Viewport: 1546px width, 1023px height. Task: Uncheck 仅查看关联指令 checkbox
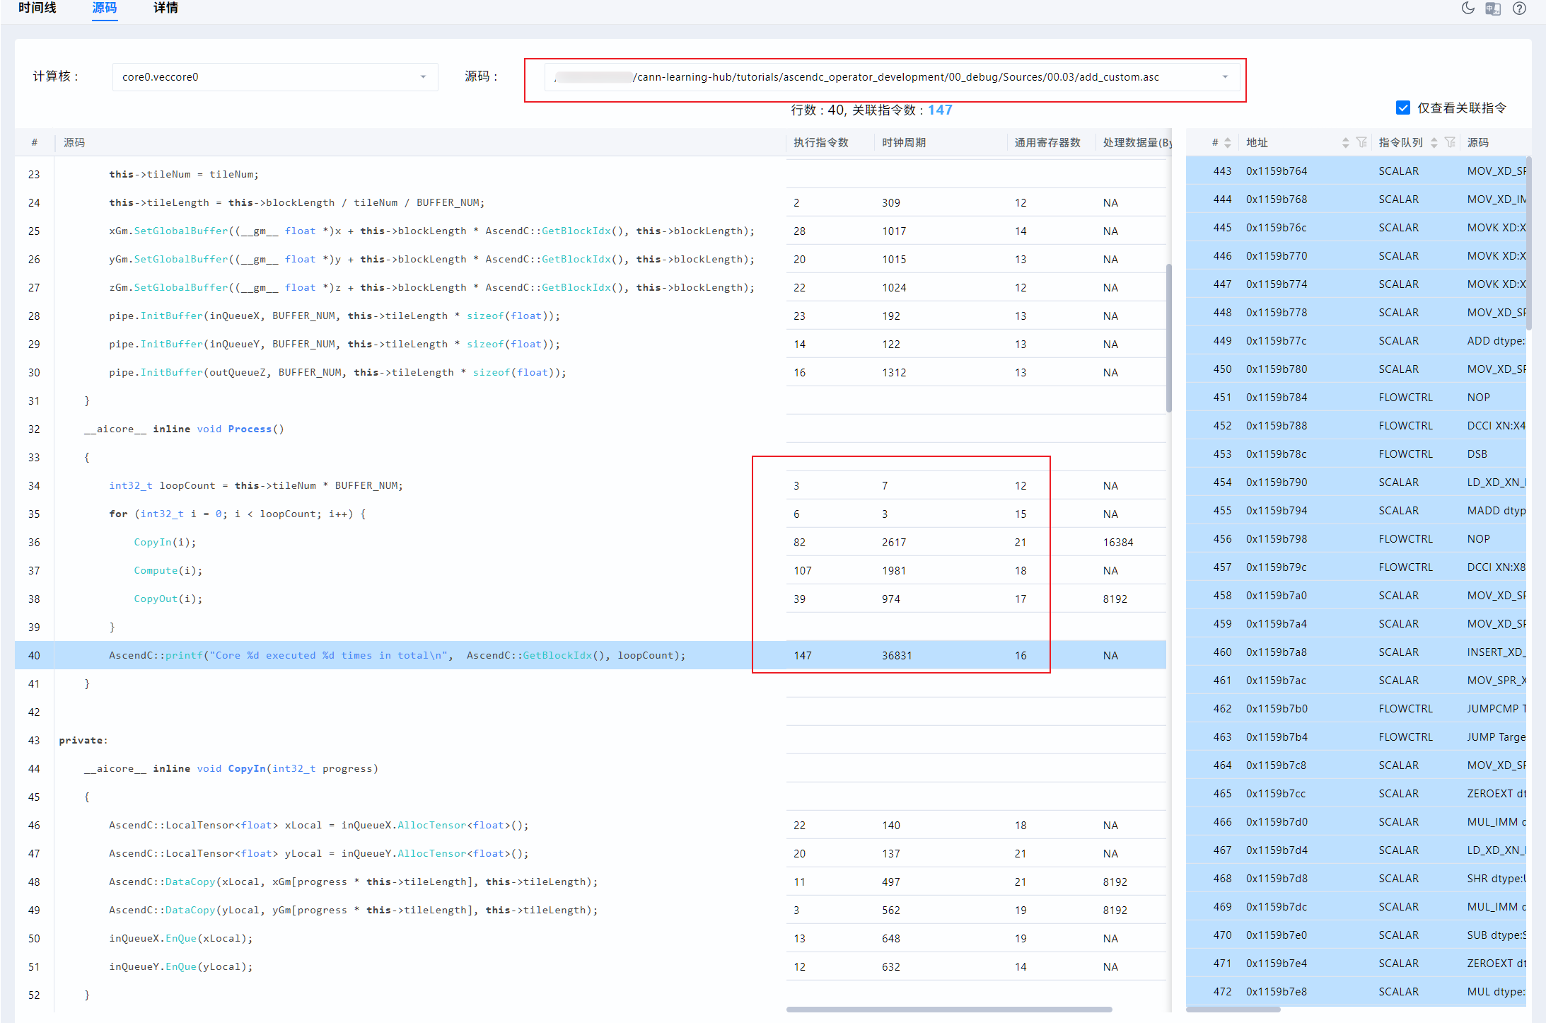click(x=1403, y=108)
